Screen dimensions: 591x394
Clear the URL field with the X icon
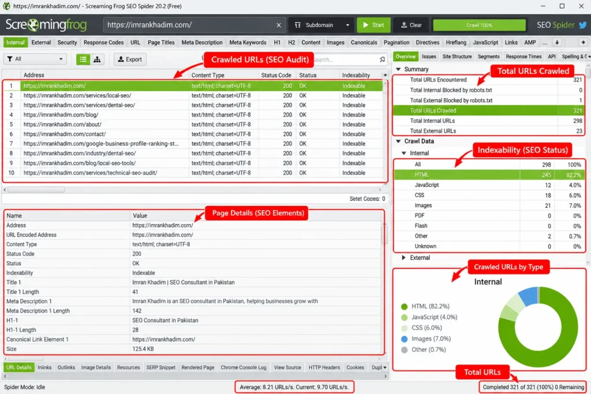(x=279, y=25)
